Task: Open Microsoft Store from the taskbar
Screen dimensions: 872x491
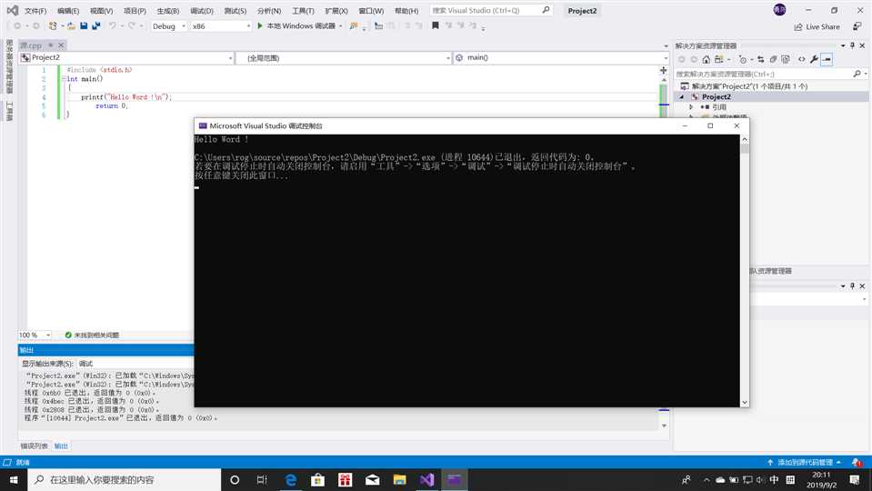Action: (317, 479)
